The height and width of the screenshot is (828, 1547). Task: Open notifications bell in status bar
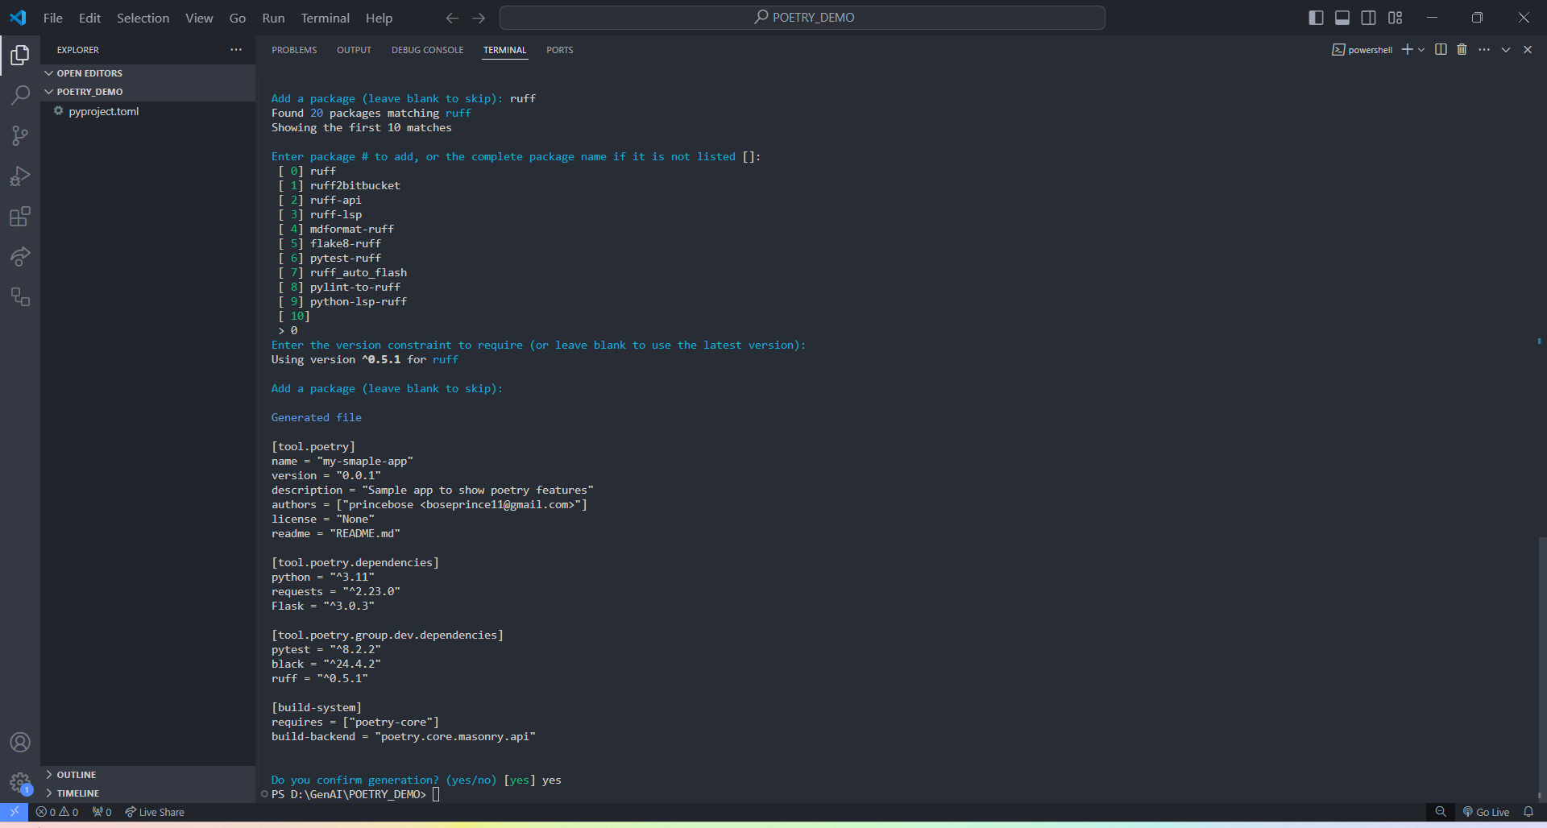tap(1528, 812)
